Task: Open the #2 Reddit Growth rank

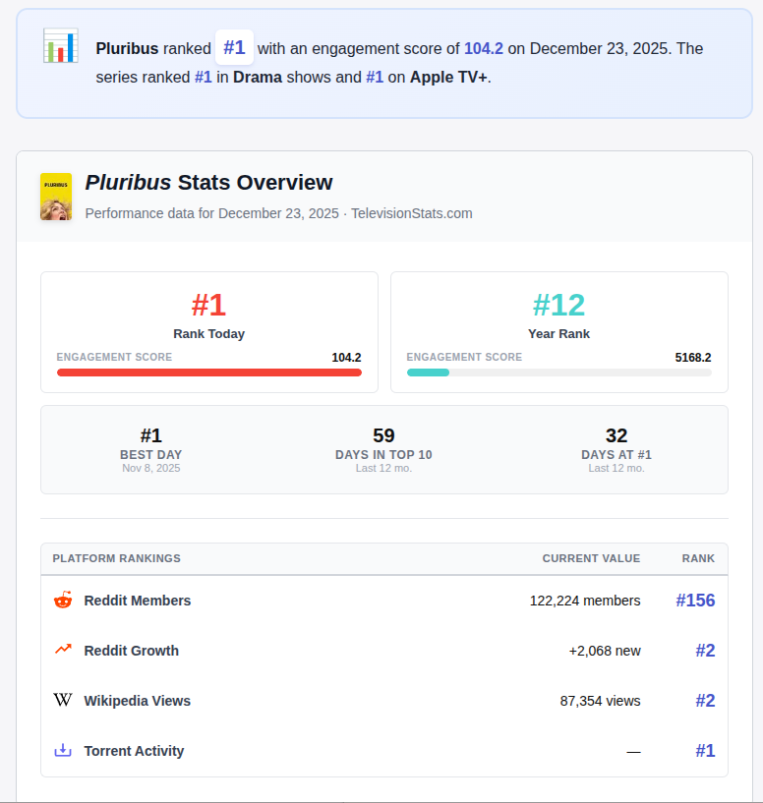Action: pos(705,651)
